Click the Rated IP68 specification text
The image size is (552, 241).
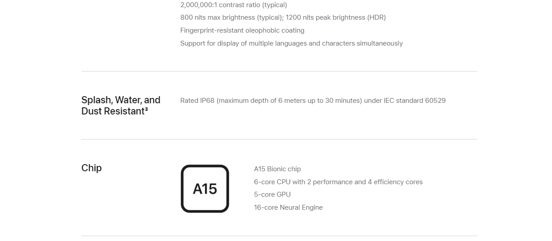[313, 101]
